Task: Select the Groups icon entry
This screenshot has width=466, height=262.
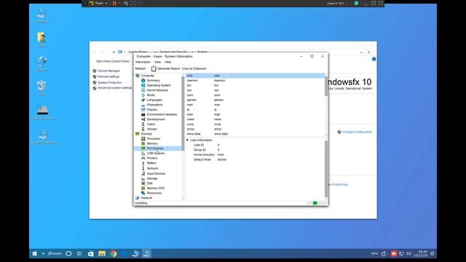Action: (143, 129)
